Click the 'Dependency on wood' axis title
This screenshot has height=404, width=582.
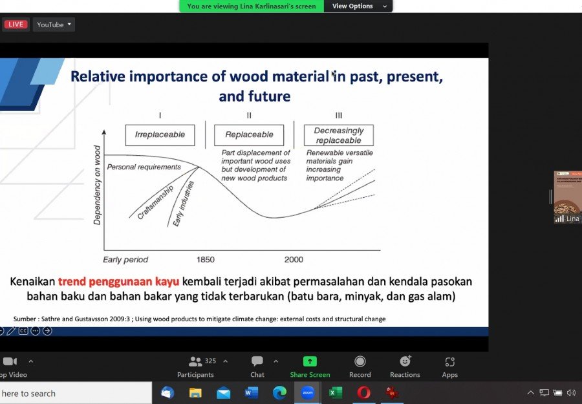click(x=97, y=185)
